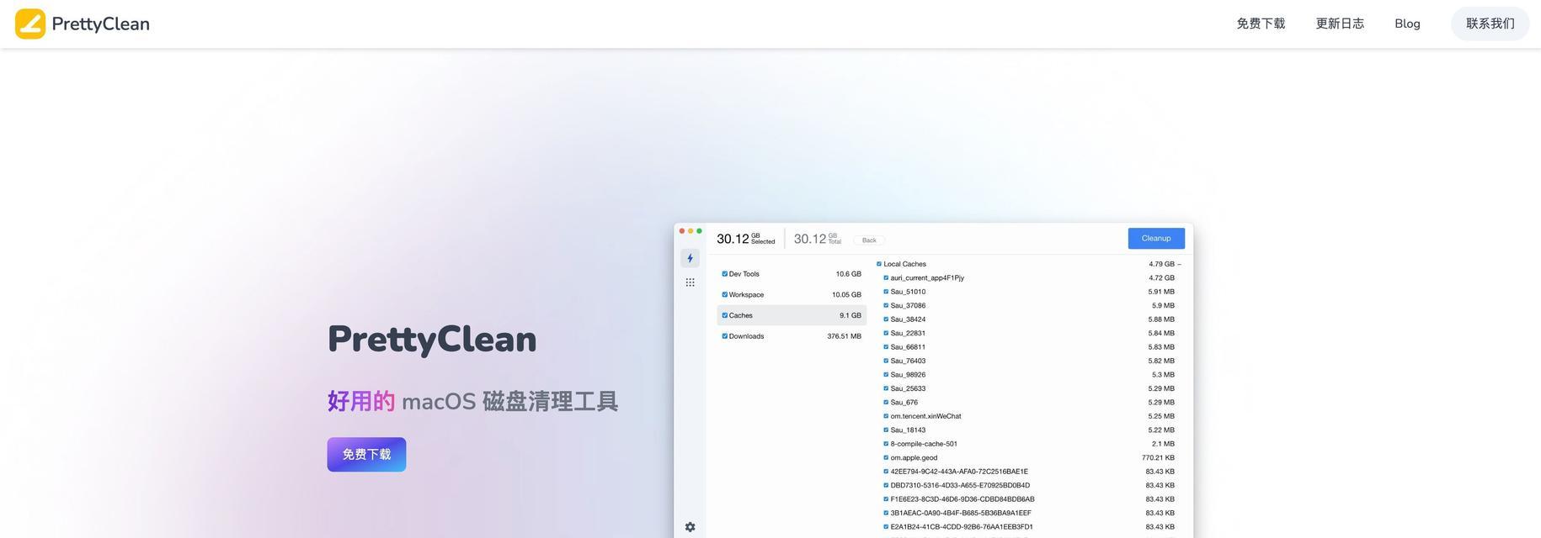Viewport: 1541px width, 538px height.
Task: Click the Downloads size 376.51 MB
Action: pyautogui.click(x=845, y=336)
